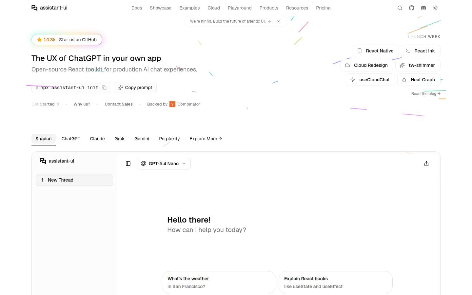Screen dimensions: 472x295
Task: Click the copy icon beside npx command
Action: 104,88
